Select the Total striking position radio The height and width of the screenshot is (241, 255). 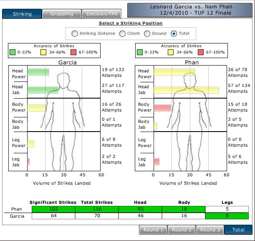point(174,33)
